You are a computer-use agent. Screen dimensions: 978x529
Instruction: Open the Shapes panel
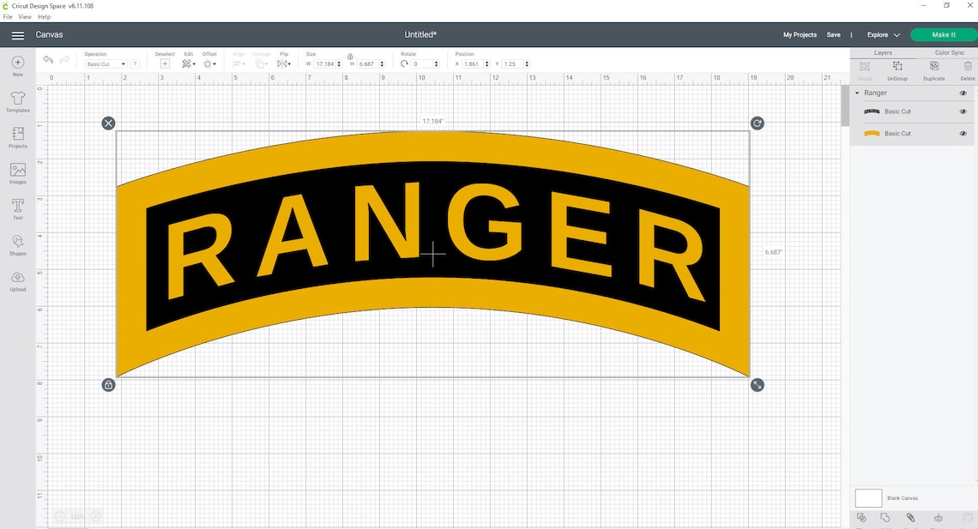click(17, 243)
